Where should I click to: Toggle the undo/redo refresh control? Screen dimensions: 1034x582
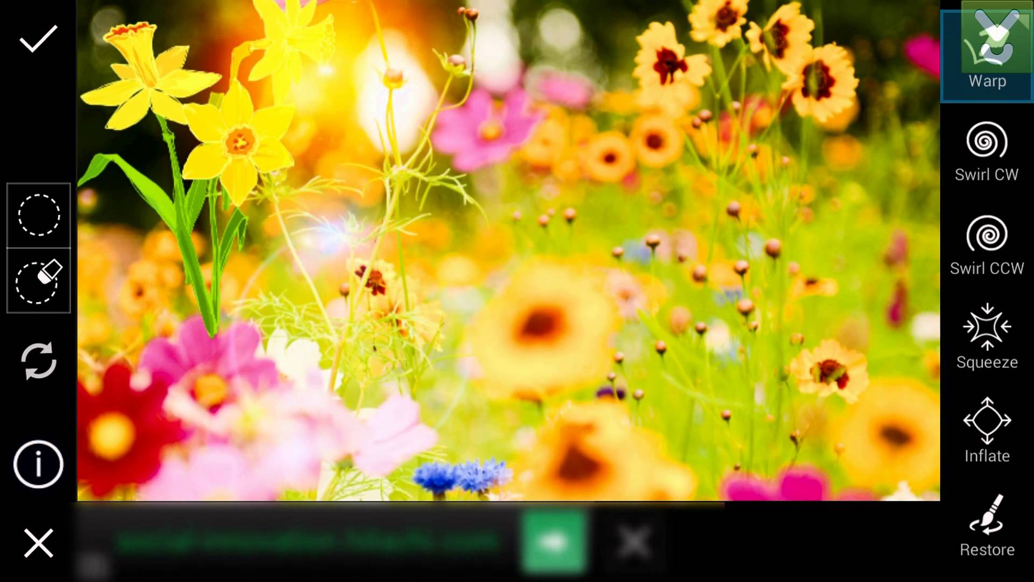pyautogui.click(x=38, y=362)
